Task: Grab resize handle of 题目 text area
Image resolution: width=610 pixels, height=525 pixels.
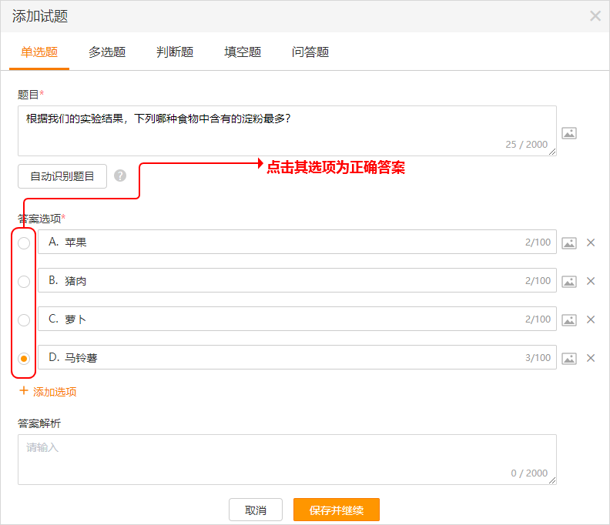Action: (x=552, y=152)
